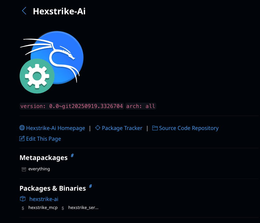This screenshot has width=260, height=223.
Task: Select the Edit This Page link
Action: click(x=44, y=139)
